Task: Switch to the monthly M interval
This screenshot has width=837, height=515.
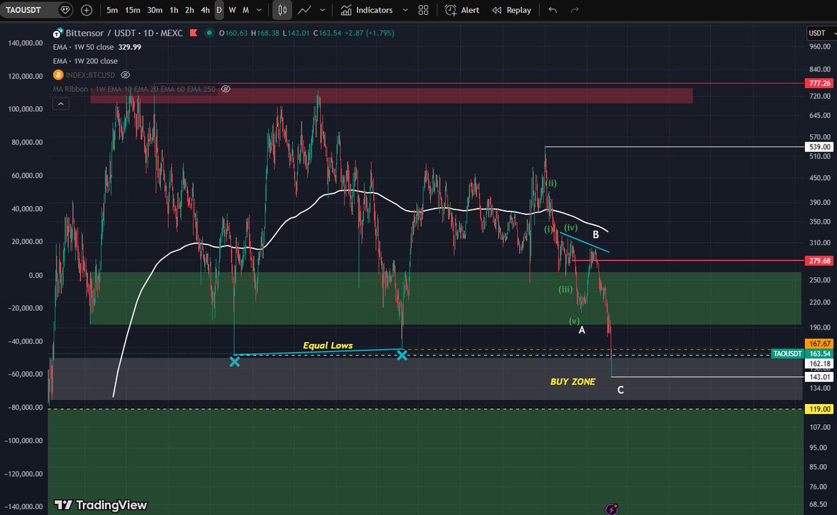Action: click(246, 10)
